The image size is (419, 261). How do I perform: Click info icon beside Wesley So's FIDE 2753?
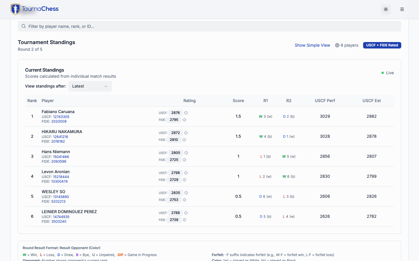pyautogui.click(x=184, y=200)
